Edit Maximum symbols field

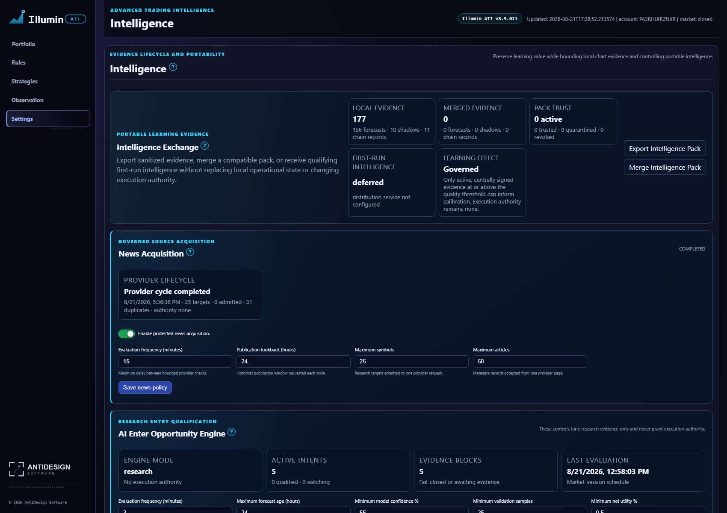coord(412,362)
